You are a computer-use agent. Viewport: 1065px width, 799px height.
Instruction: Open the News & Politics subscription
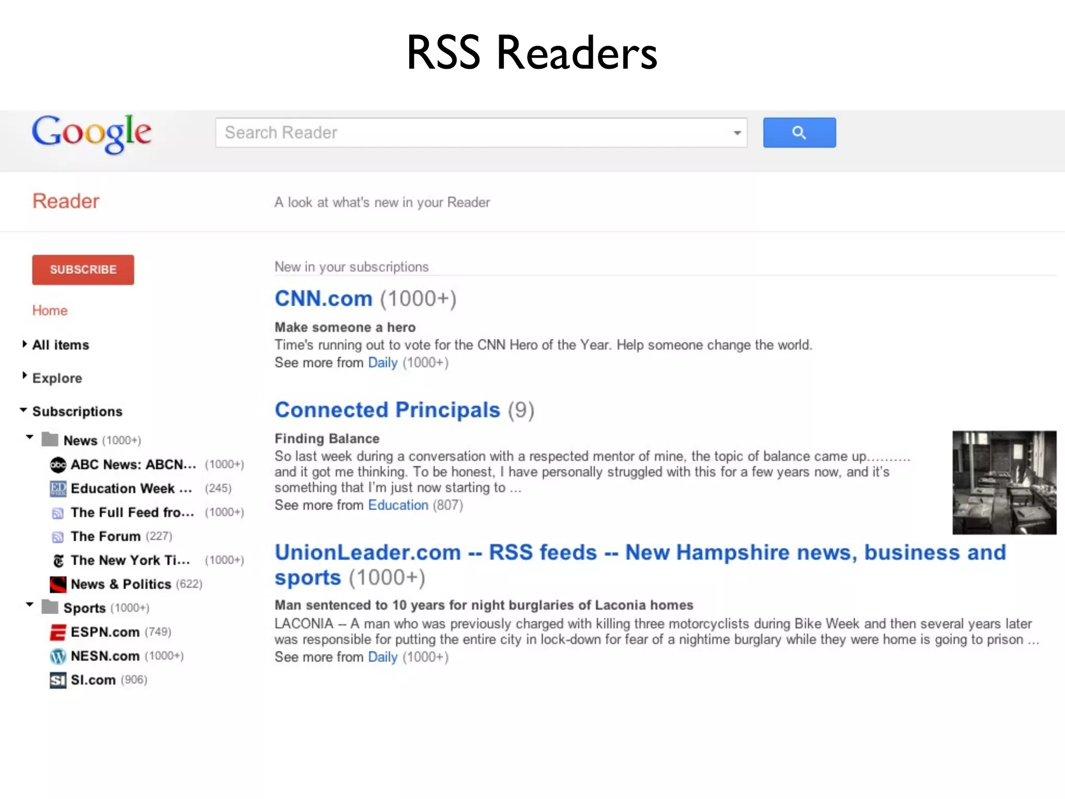coord(121,584)
